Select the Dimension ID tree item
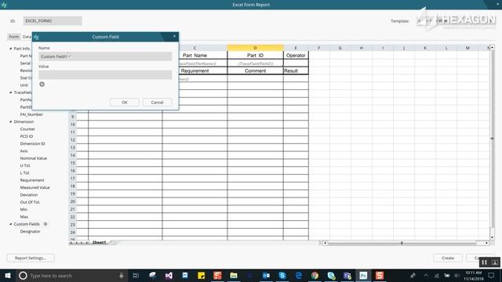Image resolution: width=502 pixels, height=282 pixels. 33,144
